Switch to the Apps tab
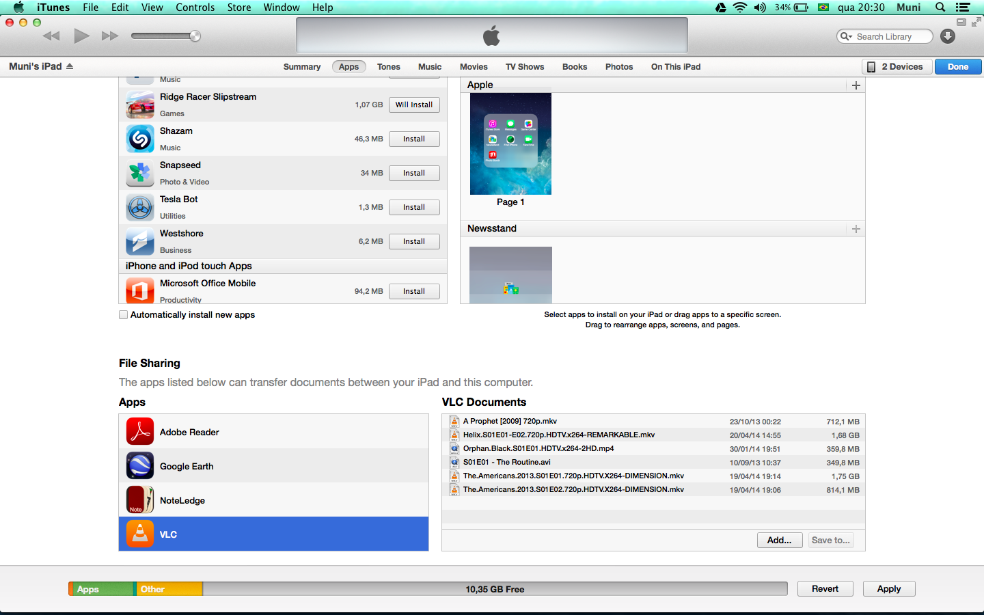This screenshot has width=984, height=615. click(x=349, y=67)
